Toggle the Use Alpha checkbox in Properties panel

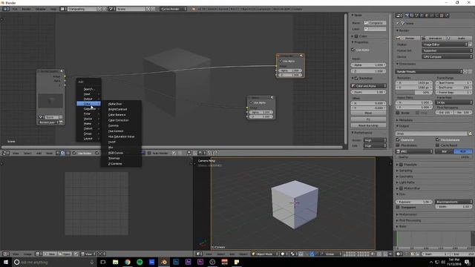pos(353,50)
